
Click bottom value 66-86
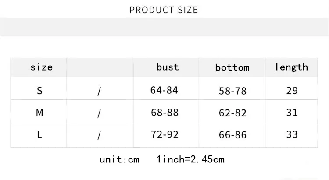[232, 135]
